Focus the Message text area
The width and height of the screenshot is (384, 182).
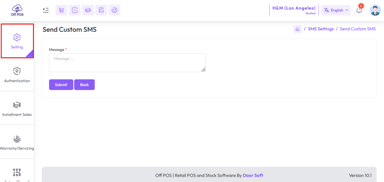[x=127, y=63]
